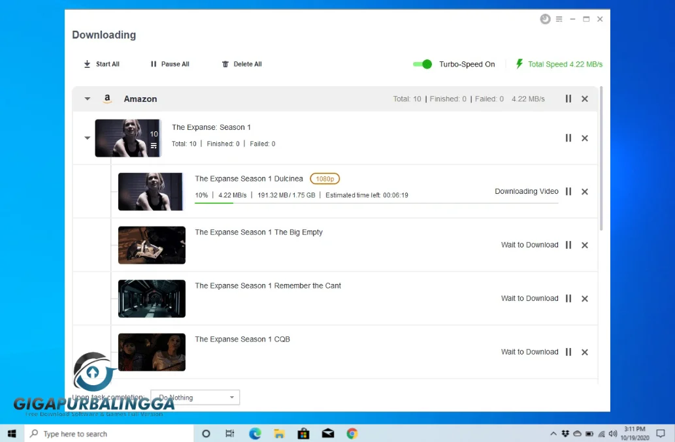Disable the Turbo-Speed toggle
The image size is (675, 442).
click(423, 64)
